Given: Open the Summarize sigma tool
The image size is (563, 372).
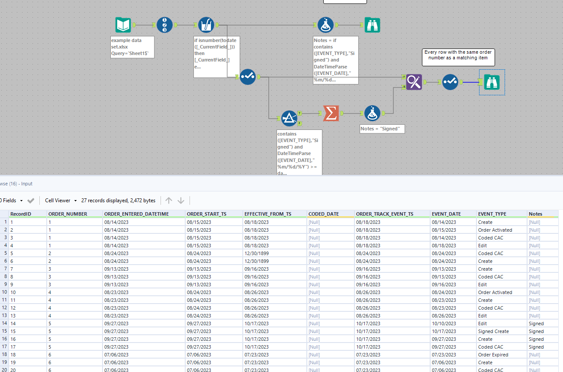Looking at the screenshot, I should tap(331, 113).
